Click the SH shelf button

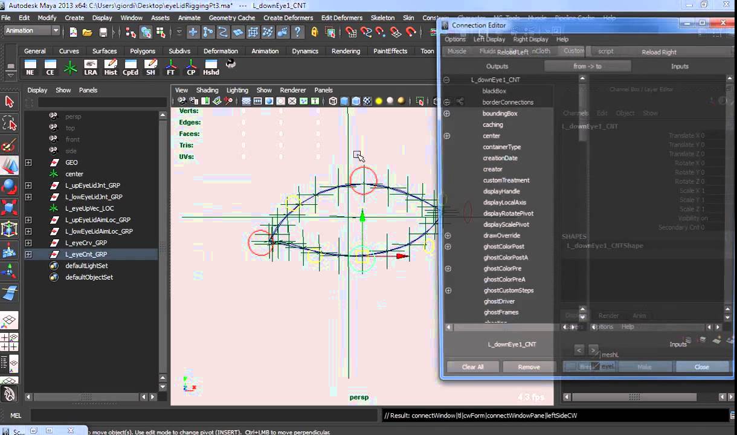[x=150, y=66]
